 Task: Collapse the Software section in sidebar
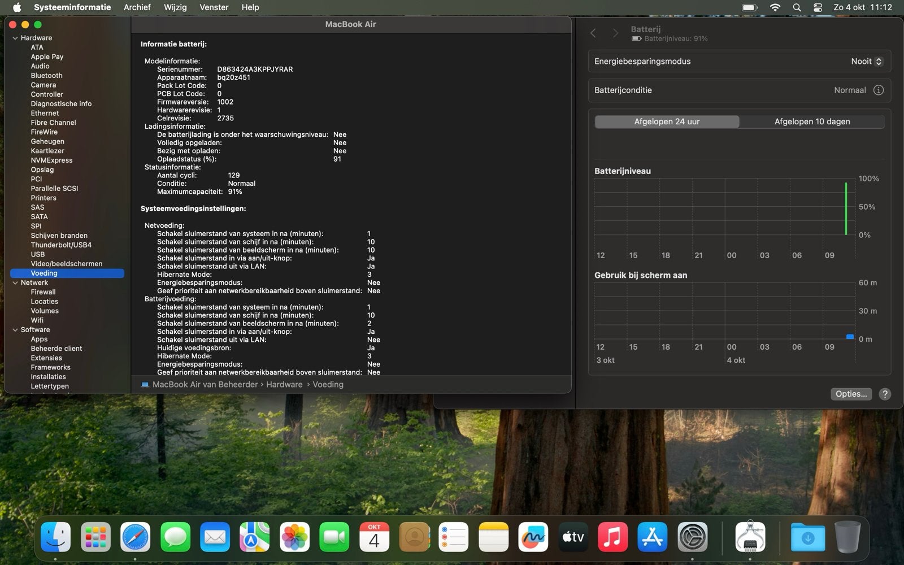pyautogui.click(x=15, y=329)
